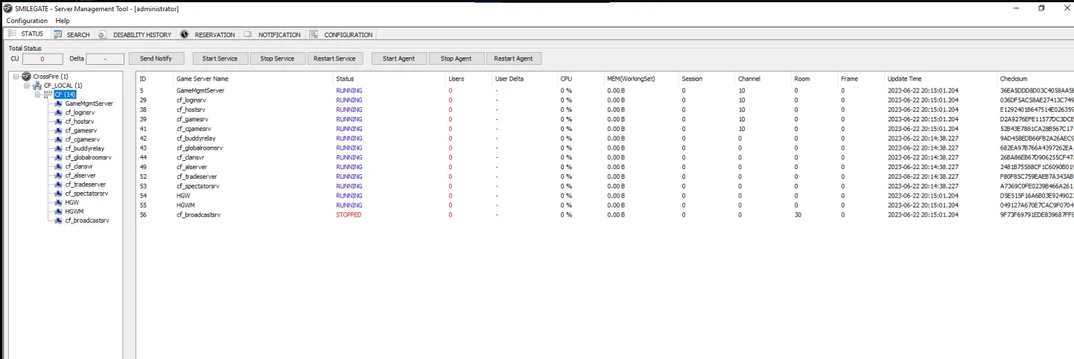Screen dimensions: 1074x359
Task: Click the Stop Service button
Action: tap(277, 58)
